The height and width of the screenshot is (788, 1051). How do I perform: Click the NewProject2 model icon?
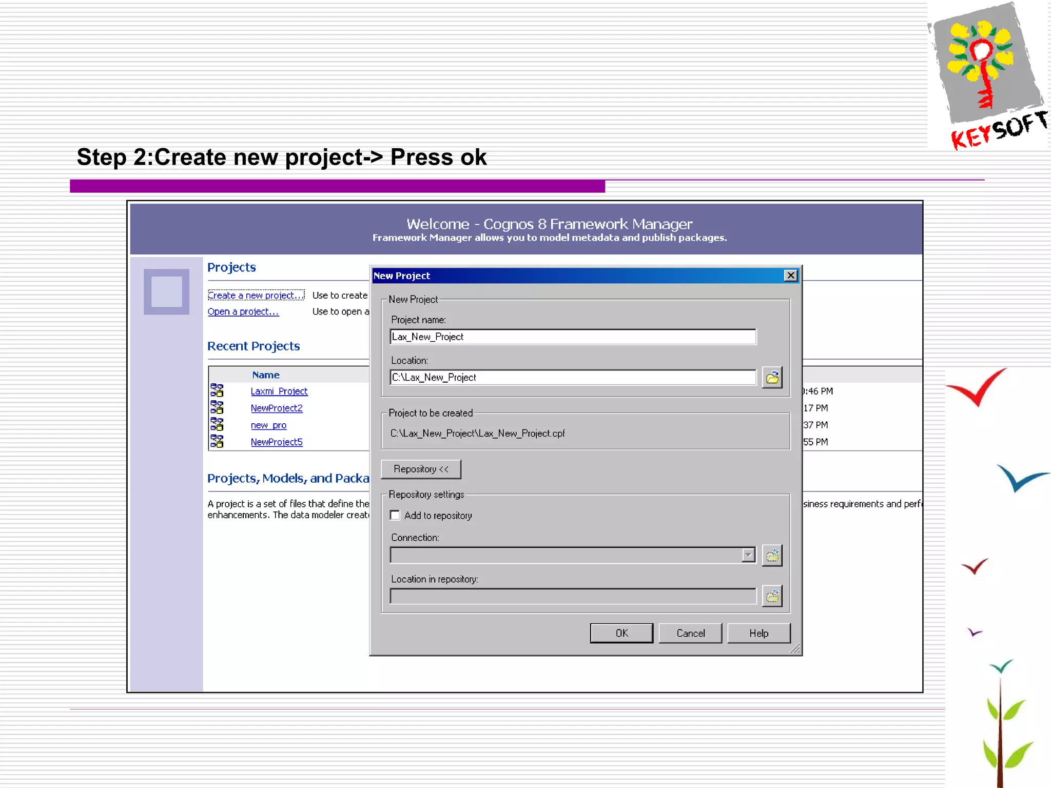(x=217, y=408)
